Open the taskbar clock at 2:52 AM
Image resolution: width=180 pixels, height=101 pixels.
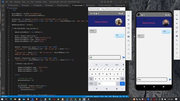pyautogui.click(x=170, y=99)
